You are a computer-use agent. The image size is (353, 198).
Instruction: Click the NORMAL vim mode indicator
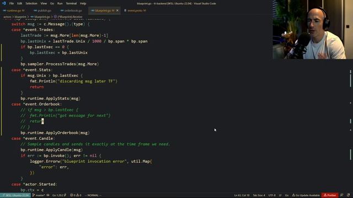tap(93, 195)
